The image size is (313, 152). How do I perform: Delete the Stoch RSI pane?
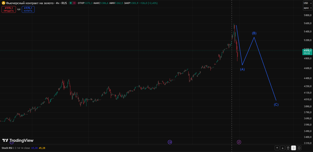pos(288,148)
